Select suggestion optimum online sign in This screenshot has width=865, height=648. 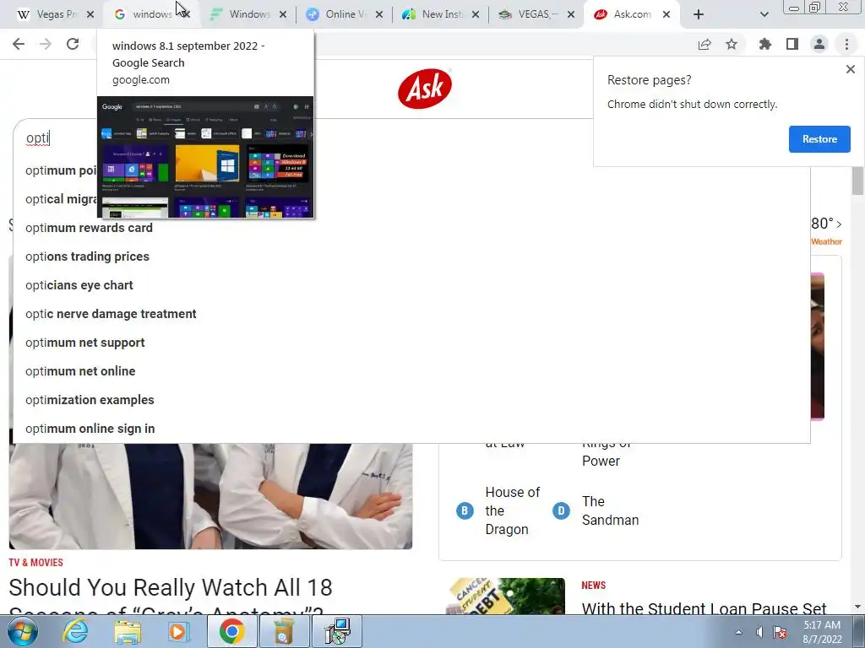click(x=90, y=428)
